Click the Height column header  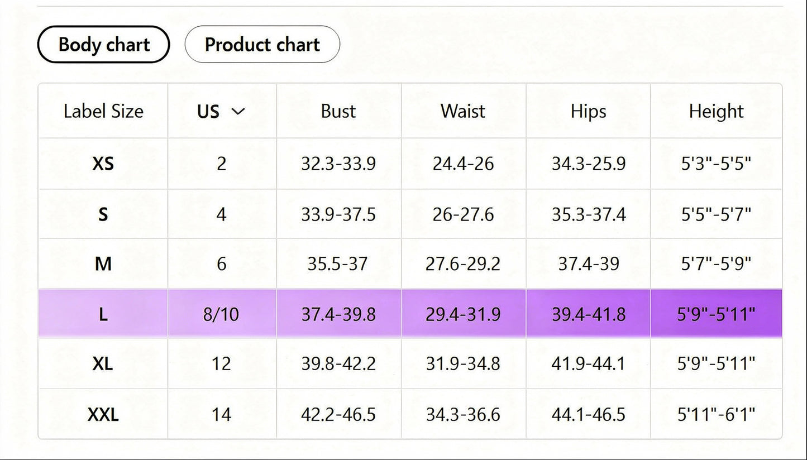(x=716, y=111)
